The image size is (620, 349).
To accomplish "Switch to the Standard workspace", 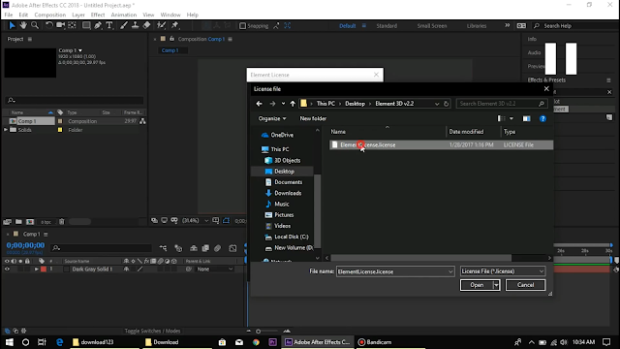I will coord(387,26).
